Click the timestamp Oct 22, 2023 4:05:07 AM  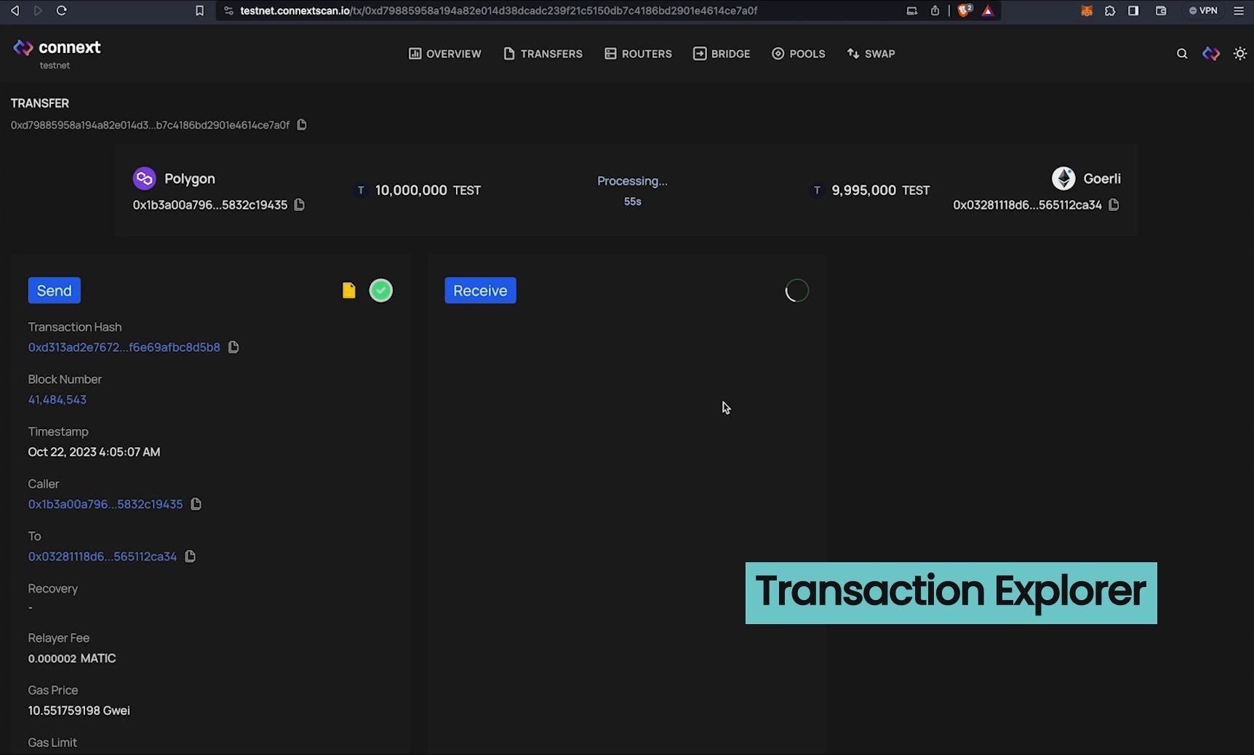pos(94,452)
